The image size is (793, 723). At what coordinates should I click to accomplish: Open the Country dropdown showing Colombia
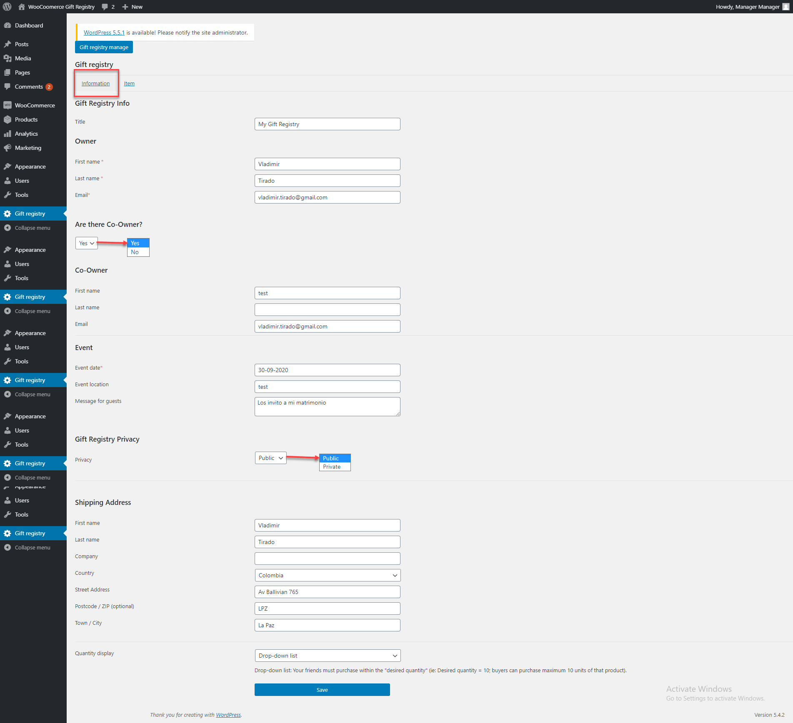[x=327, y=575]
